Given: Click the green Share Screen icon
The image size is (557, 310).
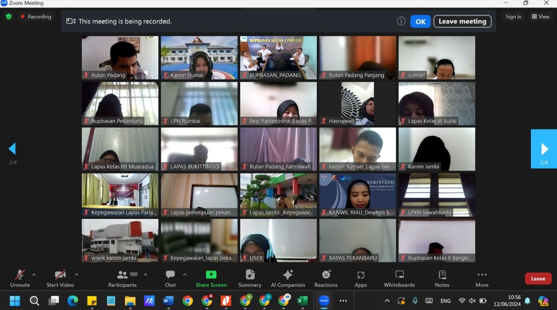Looking at the screenshot, I should click(211, 275).
